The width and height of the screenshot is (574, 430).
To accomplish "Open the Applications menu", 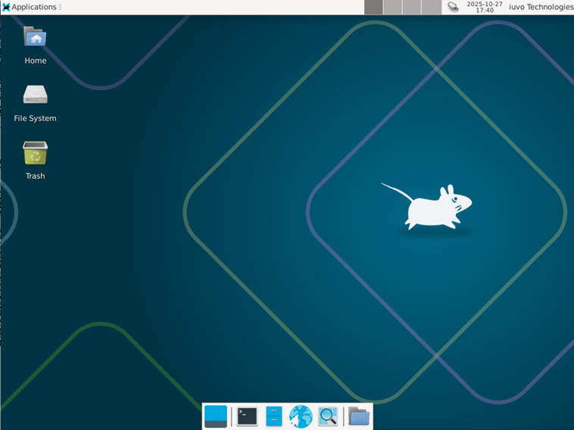I will point(33,7).
